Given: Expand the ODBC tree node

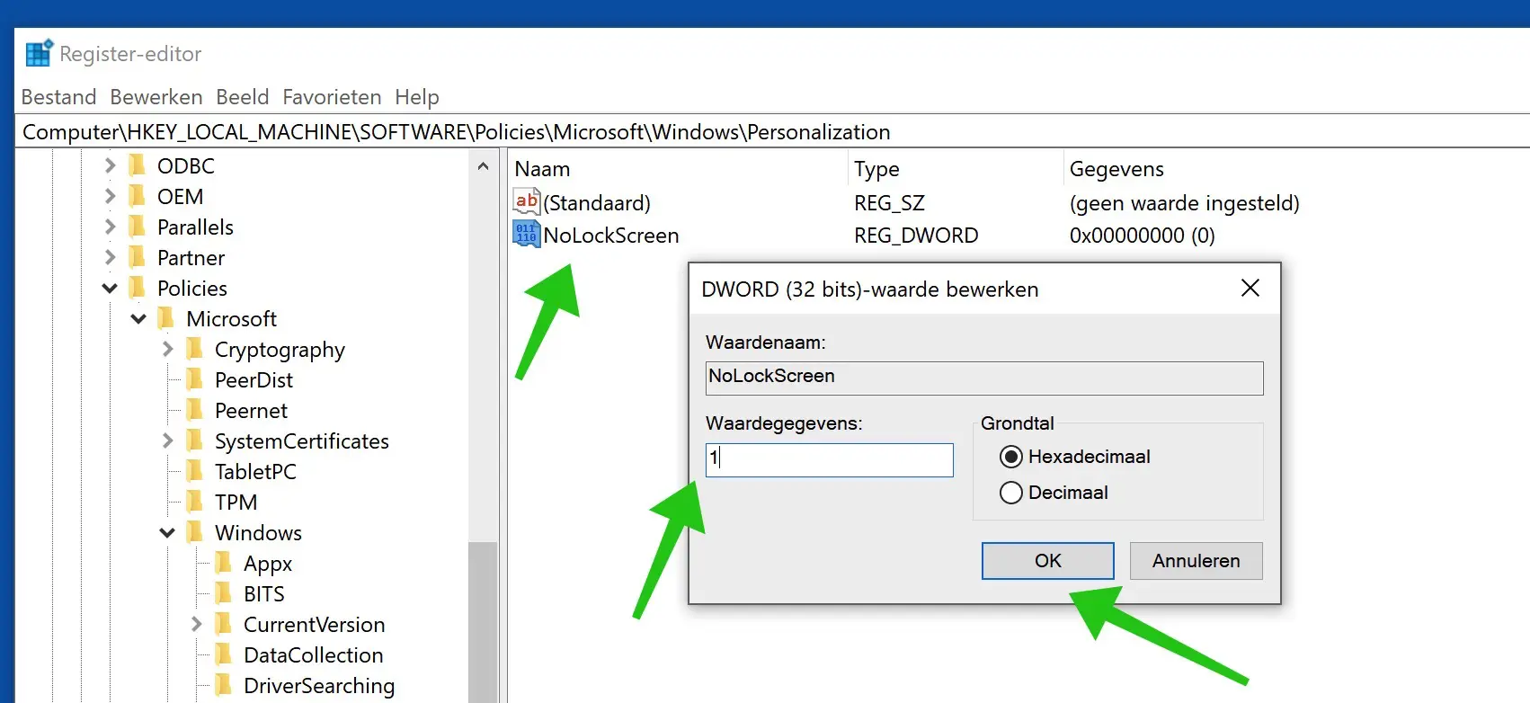Looking at the screenshot, I should point(110,165).
